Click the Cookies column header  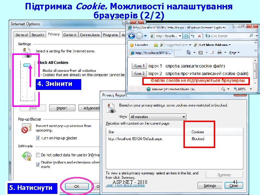[x=214, y=132]
